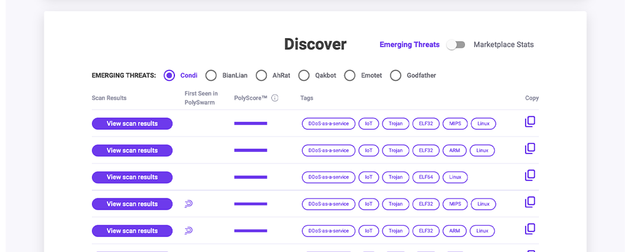The width and height of the screenshot is (625, 252).
Task: Select the Godfather radio button
Action: (x=396, y=75)
